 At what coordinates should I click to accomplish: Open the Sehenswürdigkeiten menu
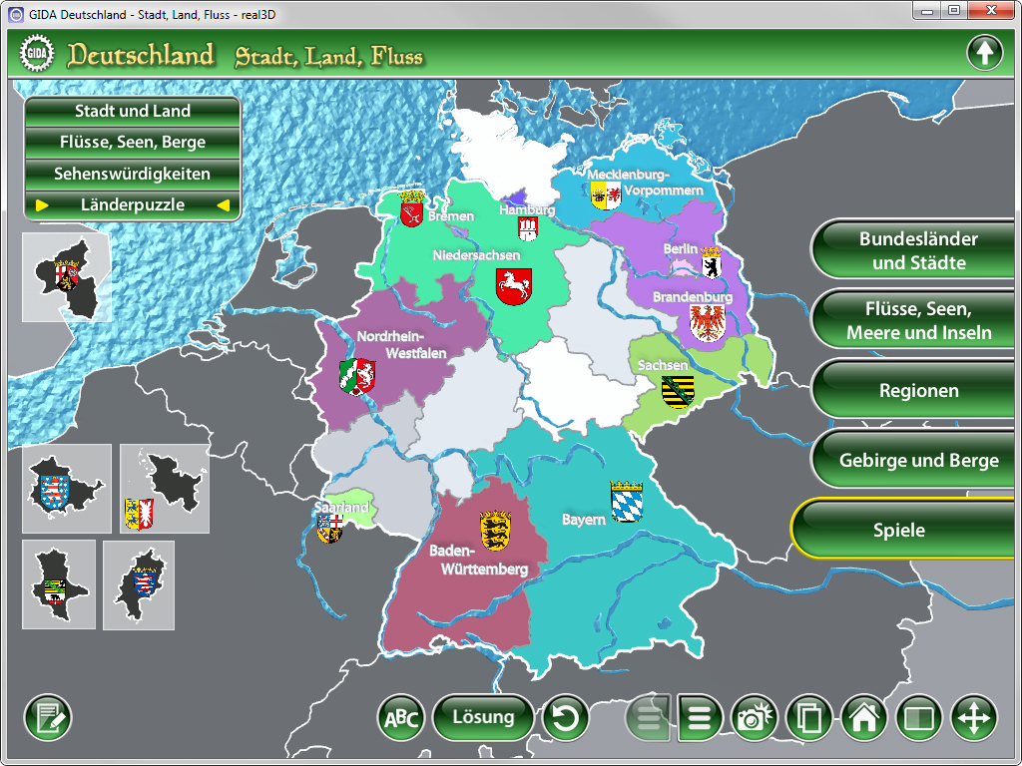coord(133,174)
